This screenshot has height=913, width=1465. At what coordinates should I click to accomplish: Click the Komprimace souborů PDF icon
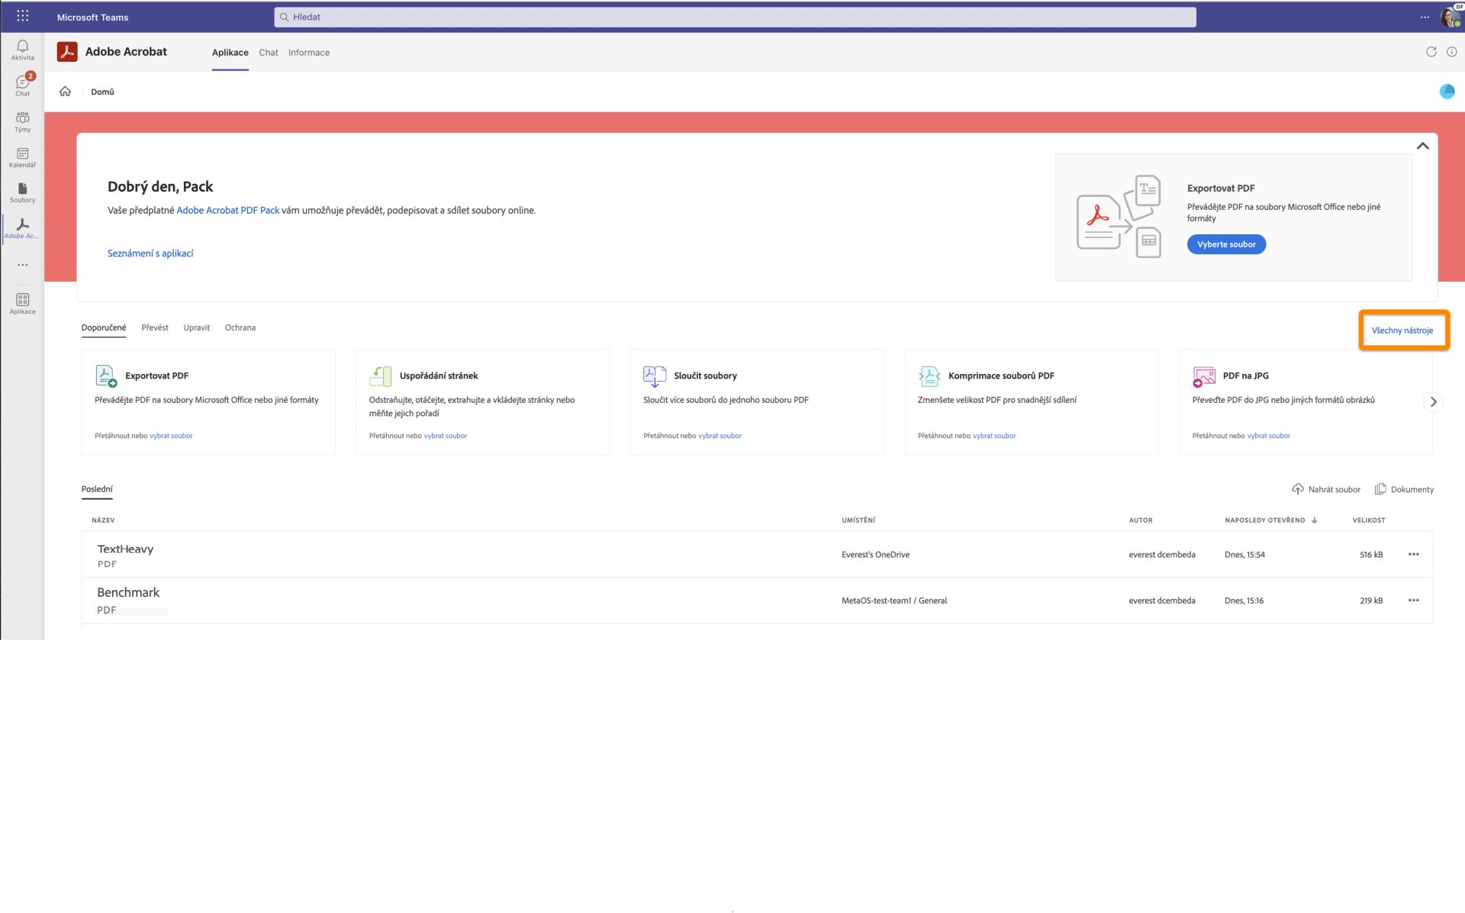[929, 376]
